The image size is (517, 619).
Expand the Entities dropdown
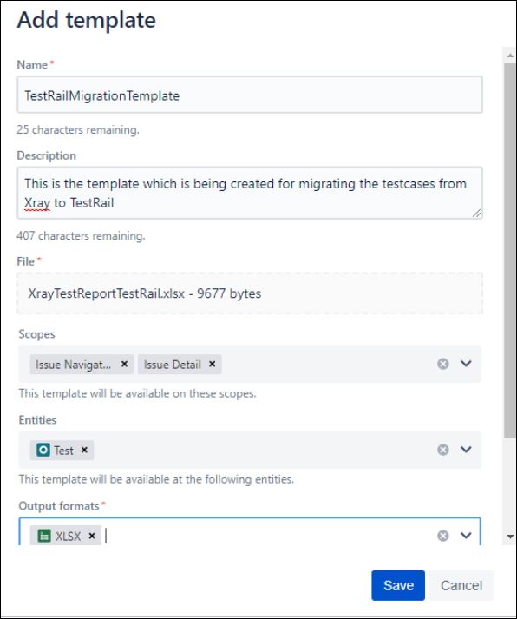[x=466, y=450]
